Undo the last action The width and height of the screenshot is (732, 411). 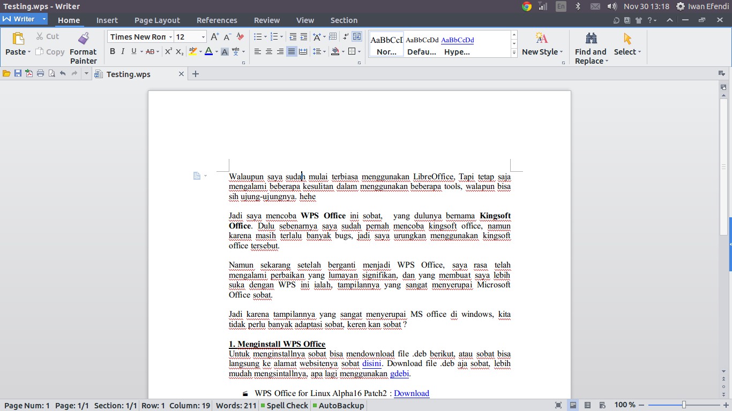click(63, 74)
